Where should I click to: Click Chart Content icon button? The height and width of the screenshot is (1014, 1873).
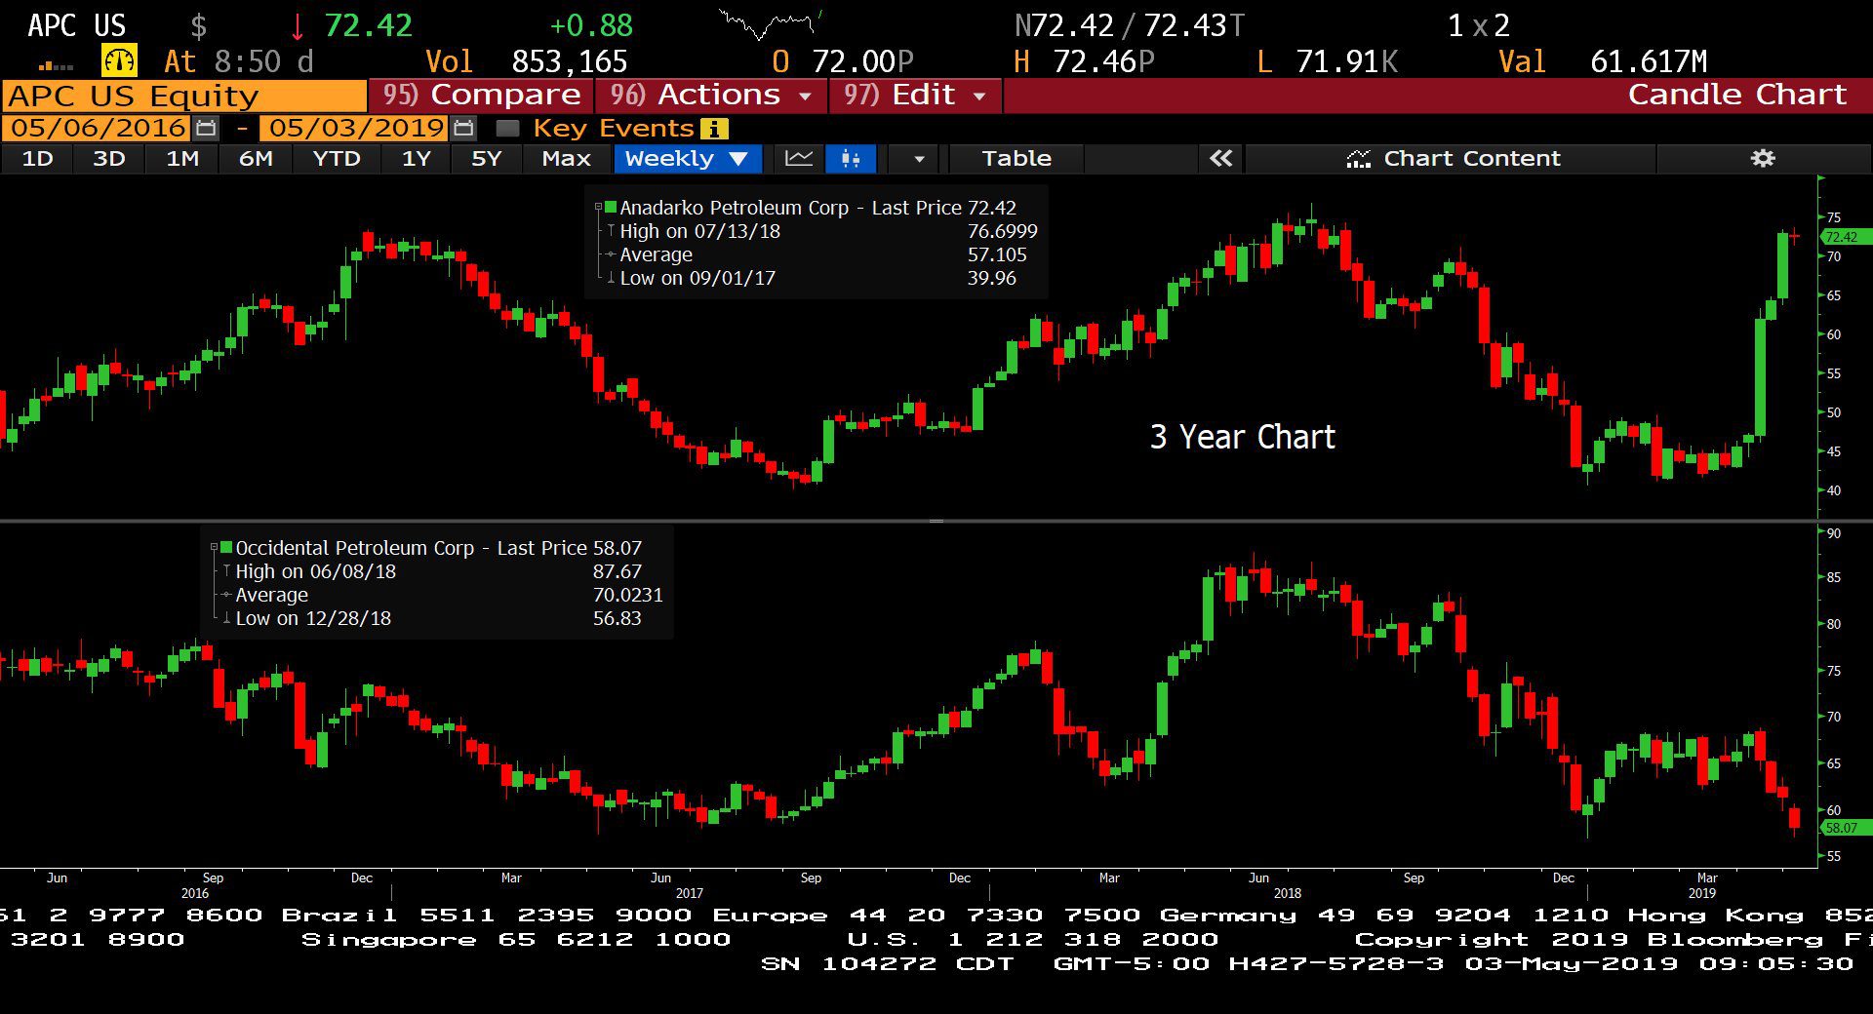coord(1454,158)
